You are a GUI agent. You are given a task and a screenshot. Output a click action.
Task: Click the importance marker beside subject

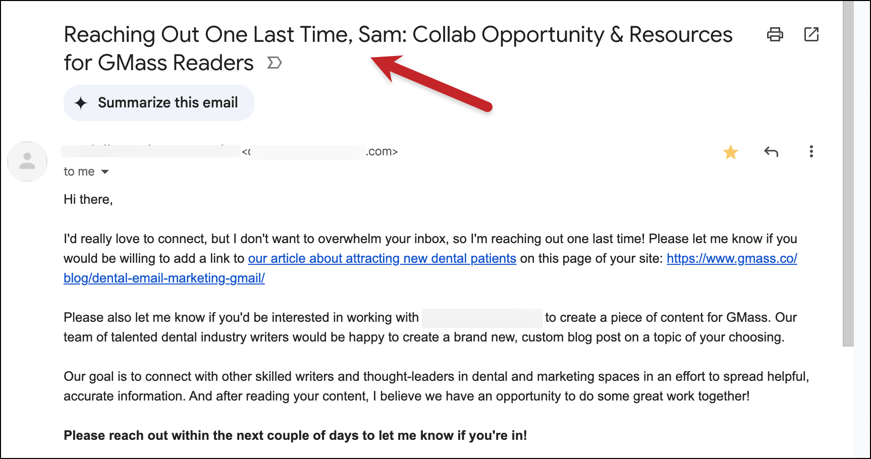coord(274,63)
